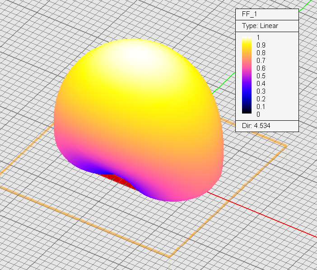Select the red patch beneath the lobe
Viewport: 317px width, 270px height.
(x=114, y=180)
